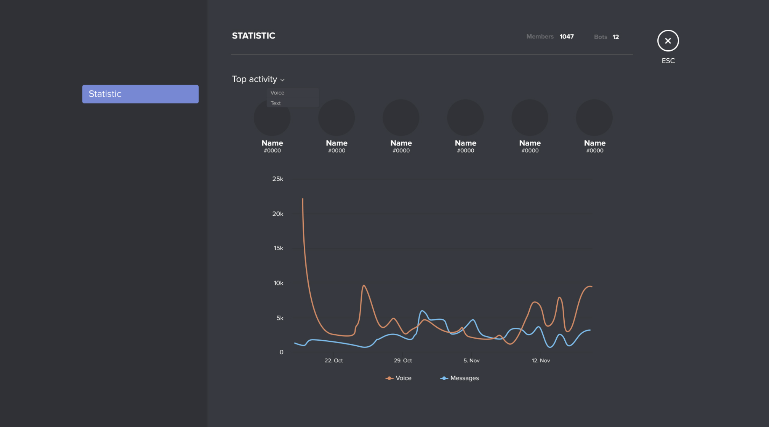Open the sixth top-activity user avatar

[594, 118]
